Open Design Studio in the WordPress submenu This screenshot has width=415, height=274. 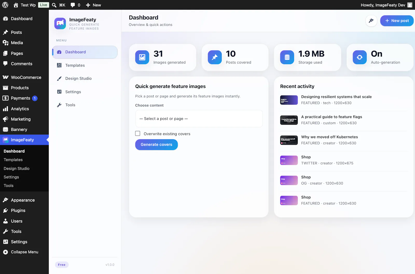(17, 168)
